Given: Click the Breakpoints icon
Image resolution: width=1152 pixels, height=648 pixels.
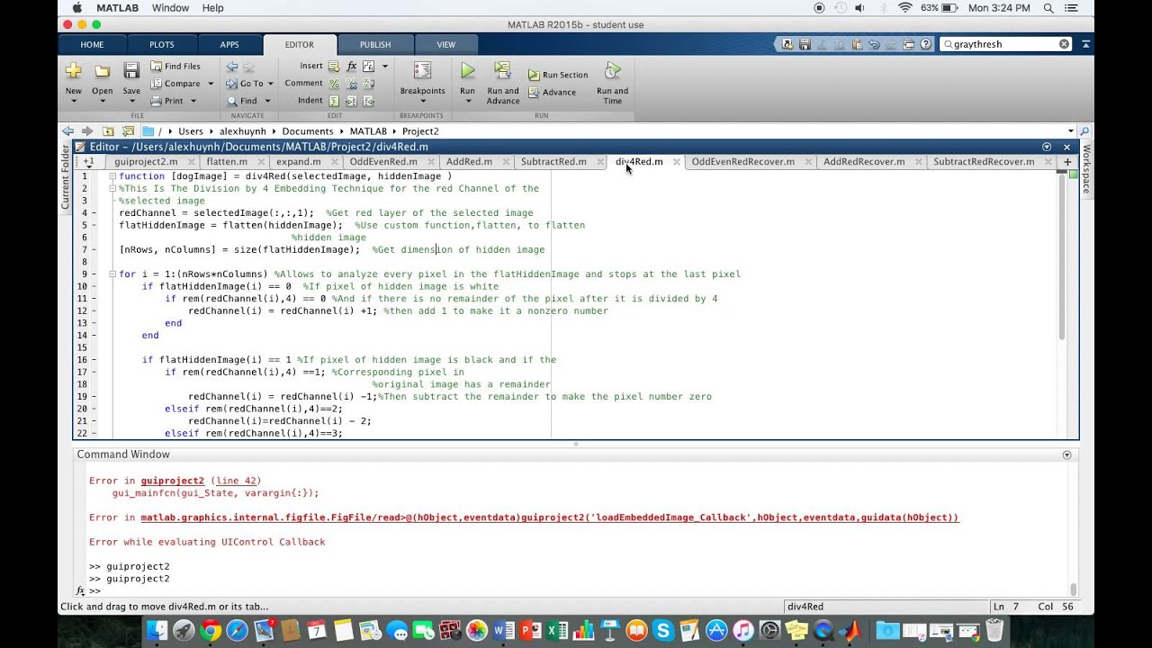Looking at the screenshot, I should click(x=422, y=72).
